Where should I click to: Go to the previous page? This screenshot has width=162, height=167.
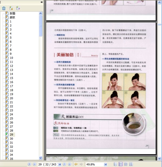(34, 164)
